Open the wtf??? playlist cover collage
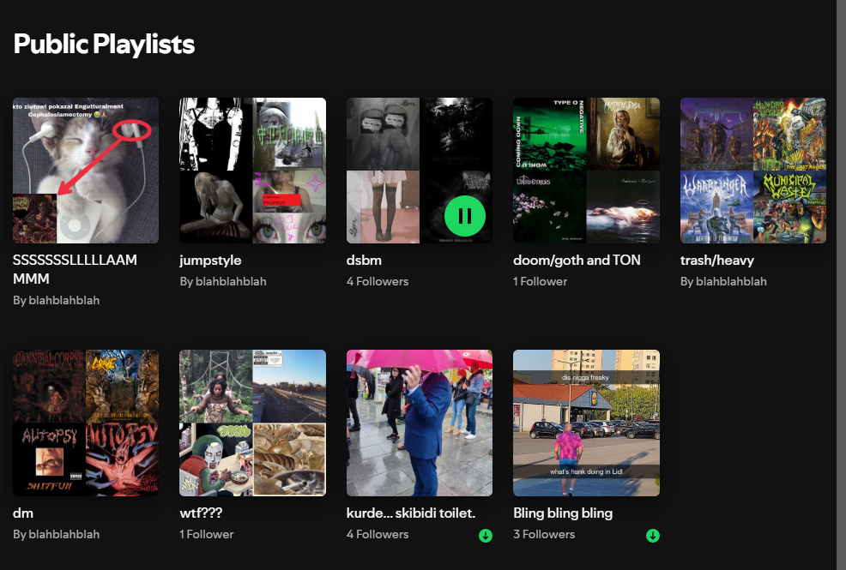 (252, 423)
